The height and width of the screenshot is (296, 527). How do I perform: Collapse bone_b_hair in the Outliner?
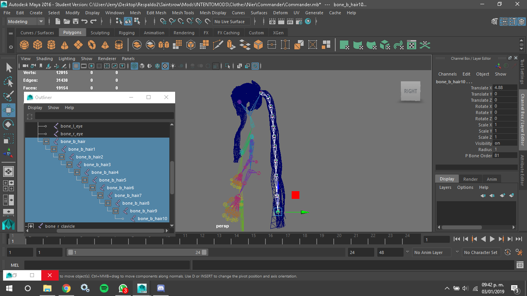[x=46, y=141]
